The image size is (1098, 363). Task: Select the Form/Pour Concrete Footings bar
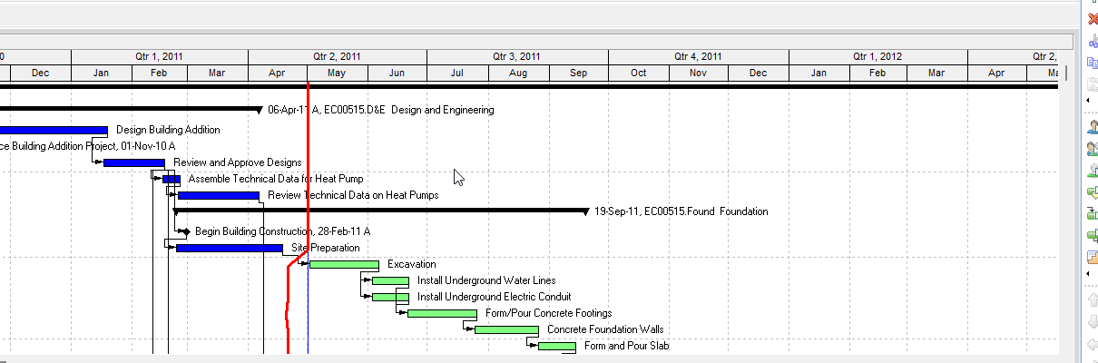tap(442, 313)
